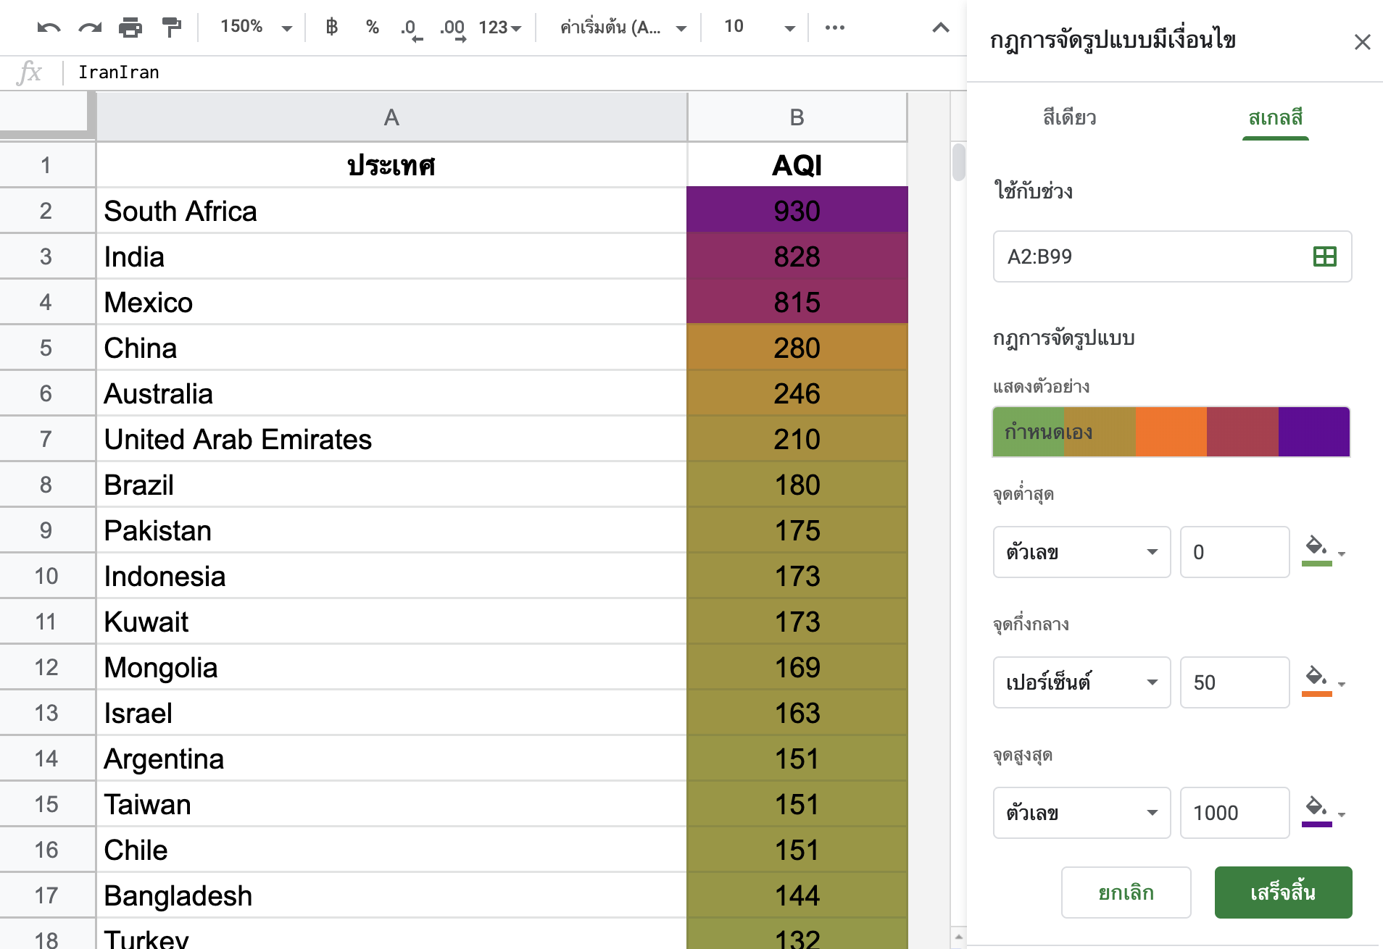The width and height of the screenshot is (1383, 949).
Task: Open minpoint type dropdown ตัวเลข
Action: click(1081, 552)
